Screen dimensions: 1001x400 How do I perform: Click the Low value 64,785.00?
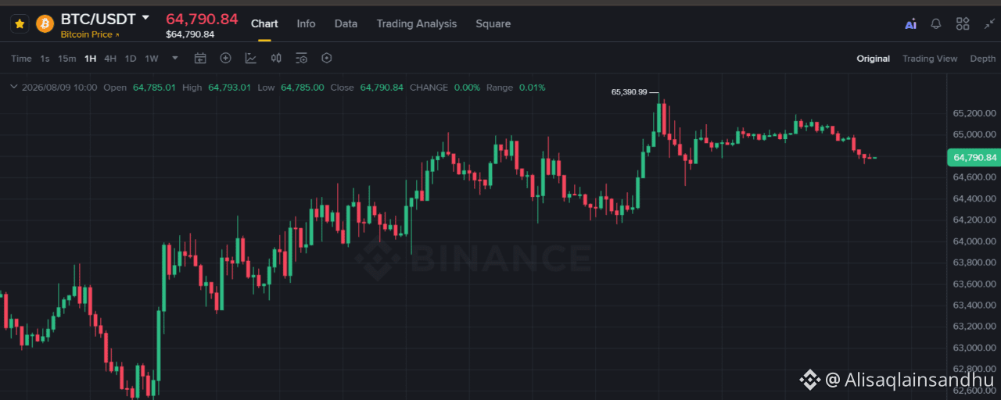[x=302, y=87]
